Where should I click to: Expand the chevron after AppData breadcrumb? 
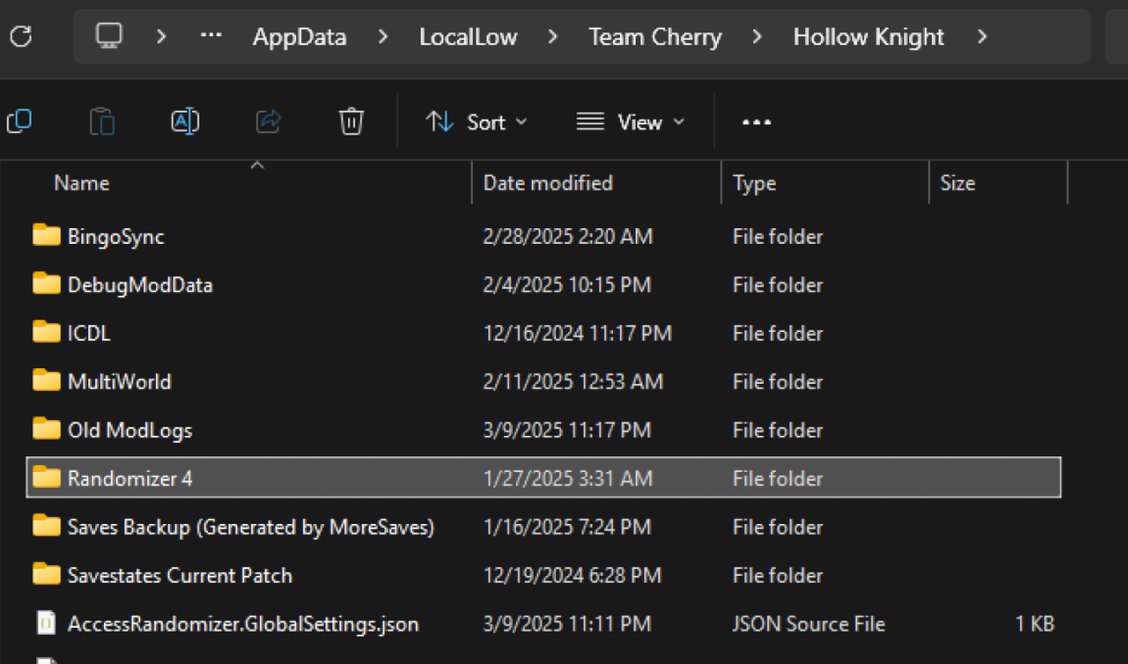click(383, 36)
